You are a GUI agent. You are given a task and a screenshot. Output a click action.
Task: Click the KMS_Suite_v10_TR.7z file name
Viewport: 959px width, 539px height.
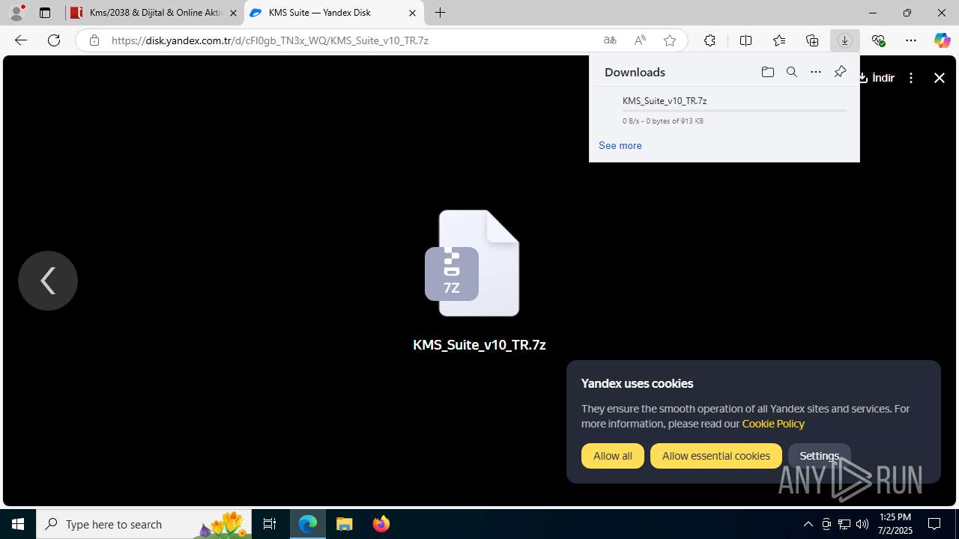pyautogui.click(x=479, y=345)
